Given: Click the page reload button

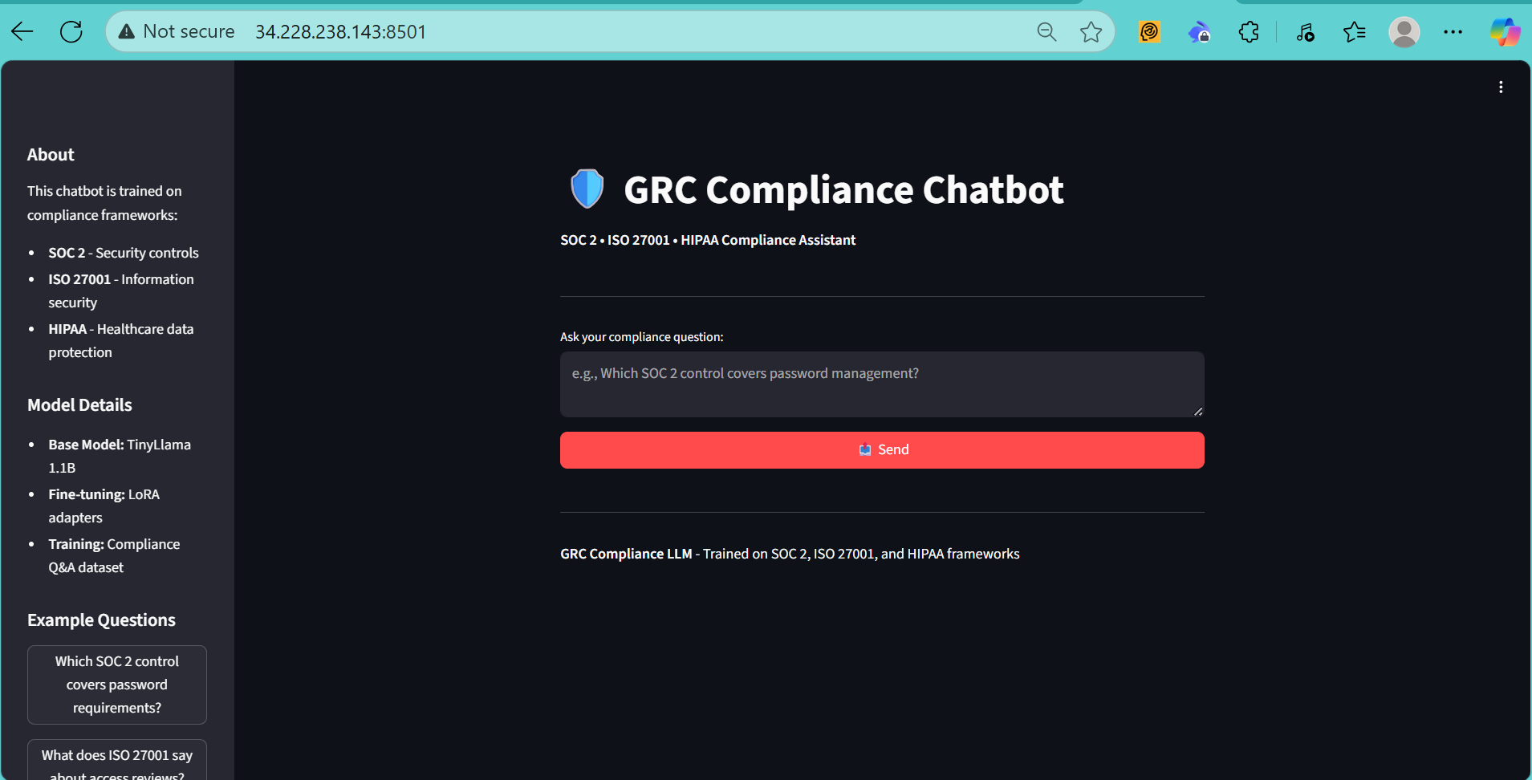Looking at the screenshot, I should (71, 31).
